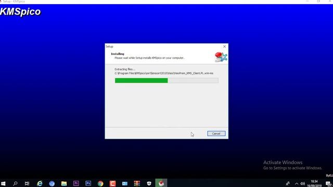Screen dimensions: 333x187
Task: Launch Internet Explorer from taskbar
Action: point(40,183)
